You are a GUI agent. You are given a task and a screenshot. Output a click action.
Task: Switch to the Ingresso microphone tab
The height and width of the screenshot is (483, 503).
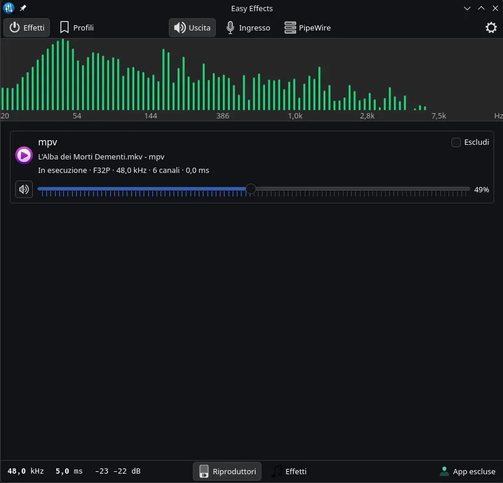(248, 28)
